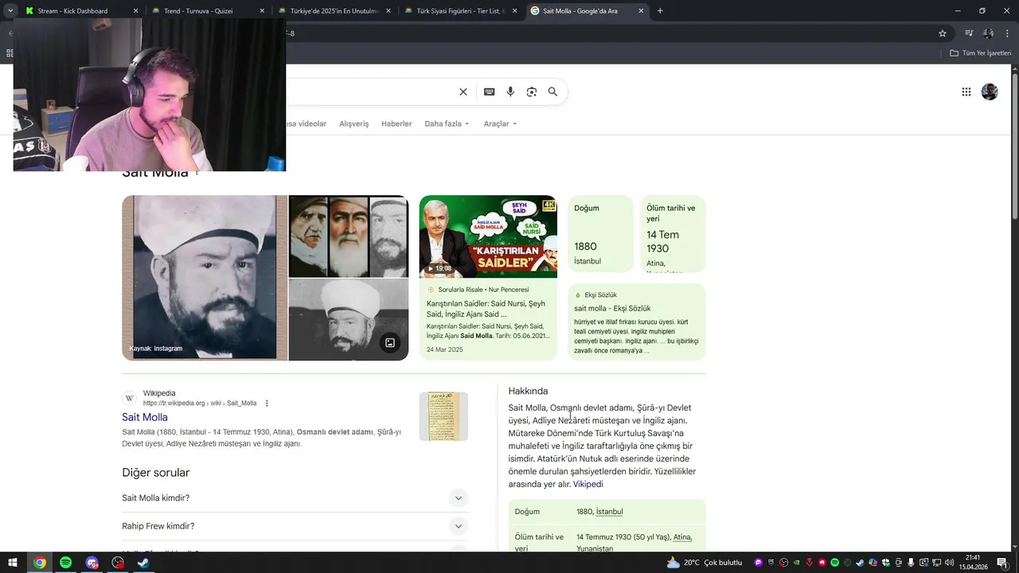Select the Haberler search filter
This screenshot has width=1019, height=573.
tap(396, 124)
